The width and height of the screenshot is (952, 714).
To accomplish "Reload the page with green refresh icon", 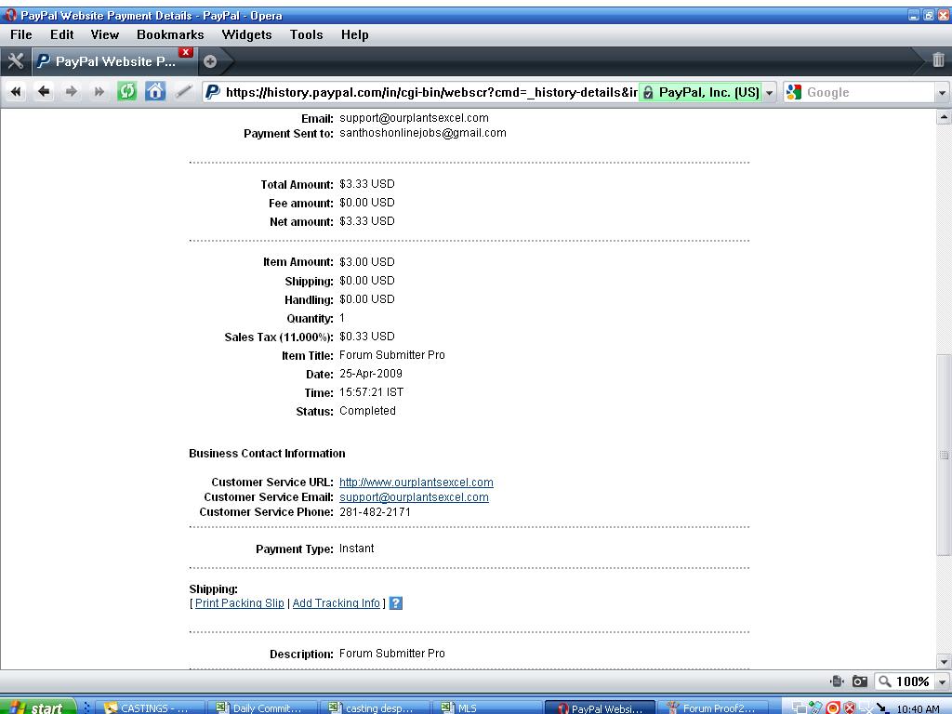I will [126, 92].
